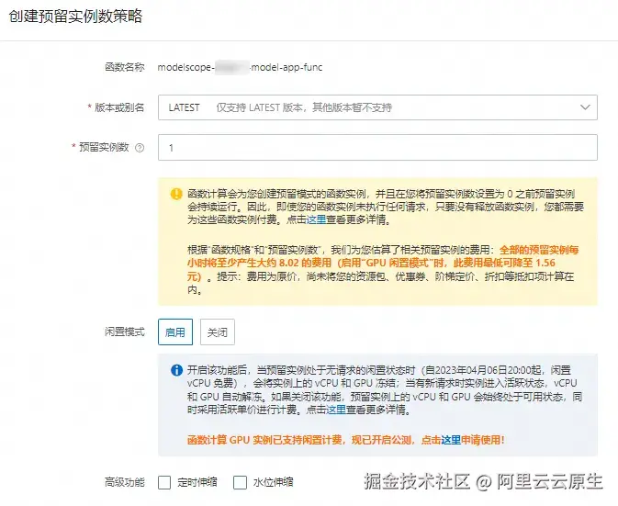Click the yellow warning icon in the notice
The image size is (618, 506).
pos(176,194)
